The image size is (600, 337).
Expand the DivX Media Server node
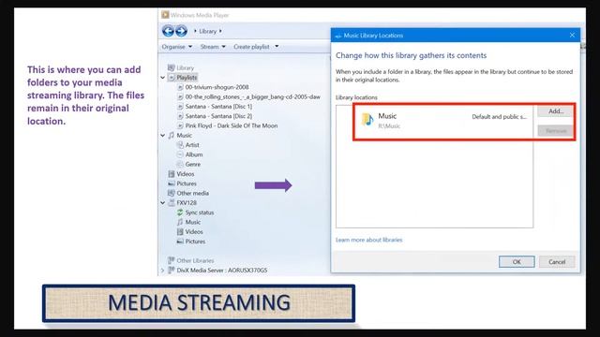pos(162,271)
